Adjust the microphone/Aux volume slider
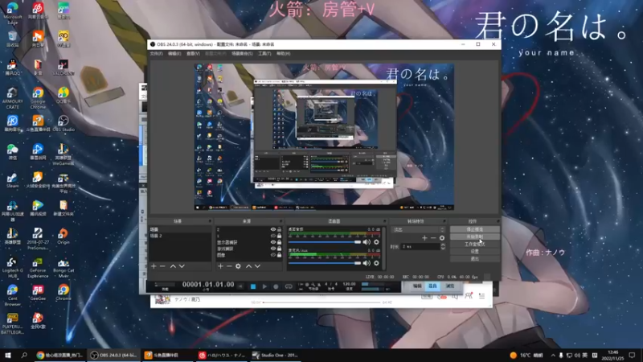Viewport: 643px width, 362px height. point(325,263)
